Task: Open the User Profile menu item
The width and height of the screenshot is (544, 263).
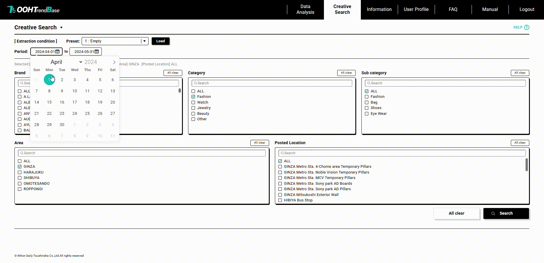Action: click(416, 9)
